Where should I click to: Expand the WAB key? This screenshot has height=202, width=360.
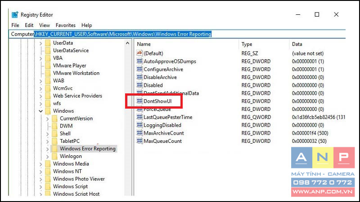pos(40,81)
